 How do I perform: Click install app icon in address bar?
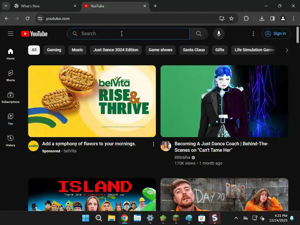coord(222,18)
